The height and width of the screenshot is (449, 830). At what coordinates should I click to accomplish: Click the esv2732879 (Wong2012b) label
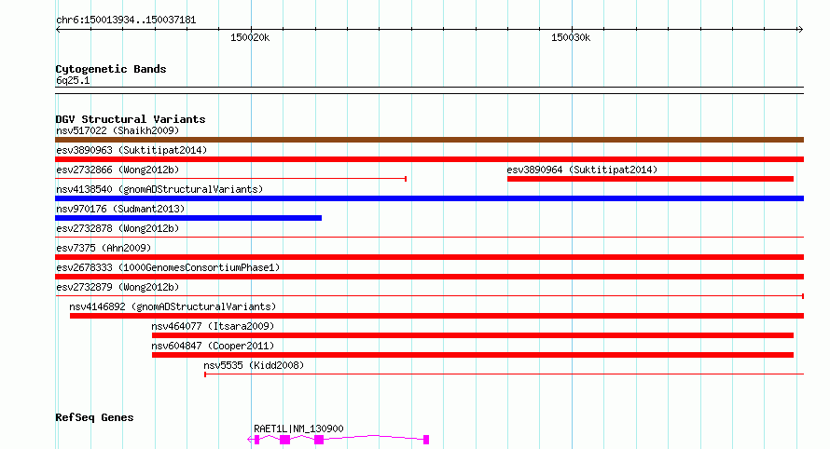(118, 287)
